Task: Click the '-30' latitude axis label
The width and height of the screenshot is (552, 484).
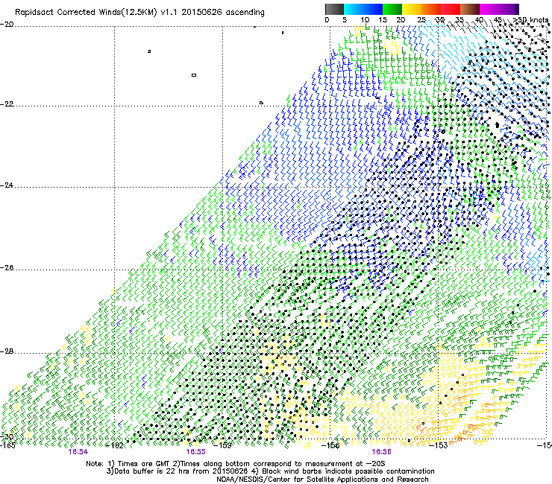Action: (x=7, y=437)
